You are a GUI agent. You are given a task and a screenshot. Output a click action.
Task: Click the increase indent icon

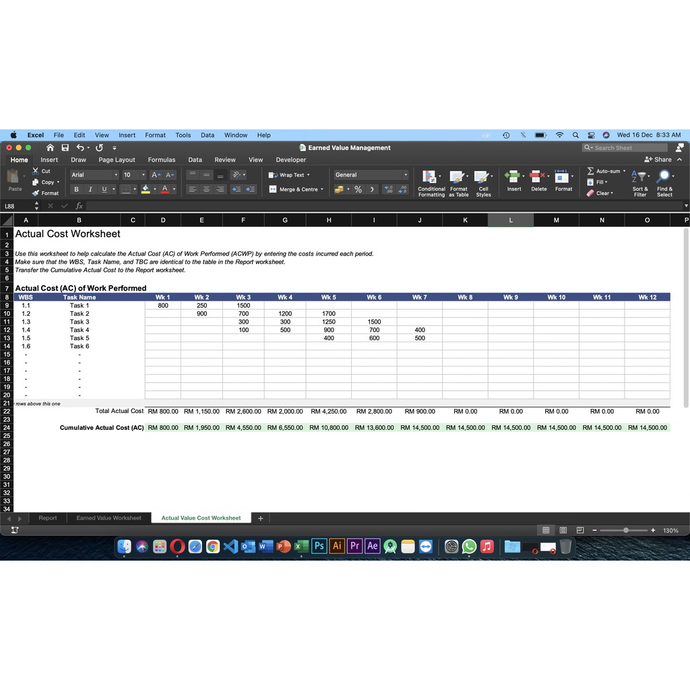(251, 189)
